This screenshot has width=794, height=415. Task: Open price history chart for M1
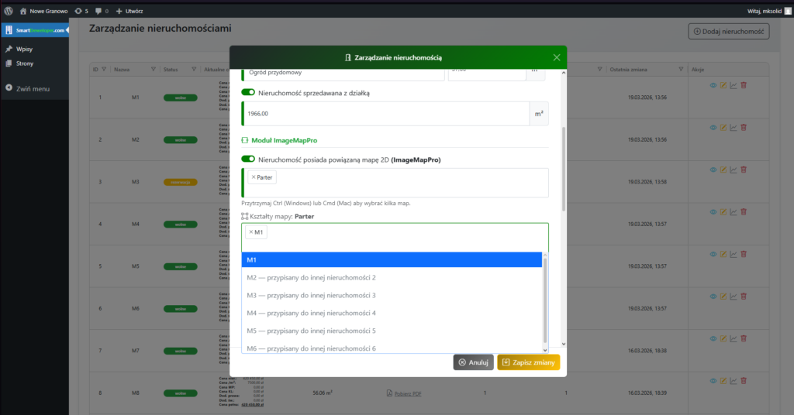[x=734, y=85]
